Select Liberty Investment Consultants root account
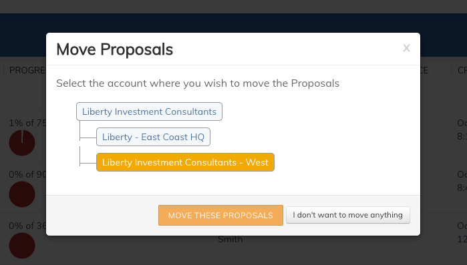The height and width of the screenshot is (265, 467). point(149,111)
